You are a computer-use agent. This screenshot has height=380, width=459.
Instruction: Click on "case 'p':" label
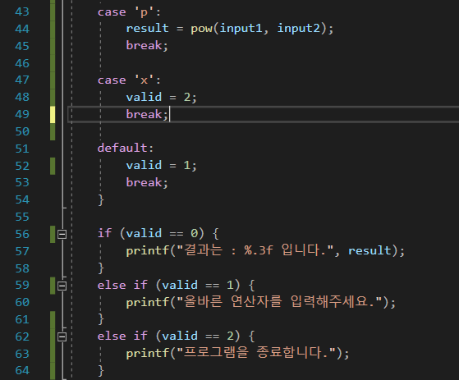click(x=129, y=12)
